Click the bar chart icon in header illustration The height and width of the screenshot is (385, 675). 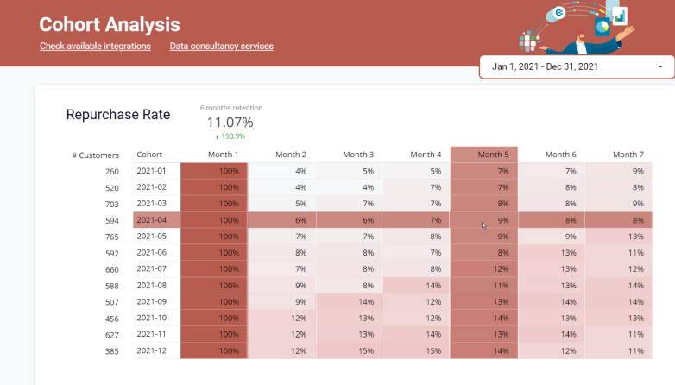click(620, 16)
